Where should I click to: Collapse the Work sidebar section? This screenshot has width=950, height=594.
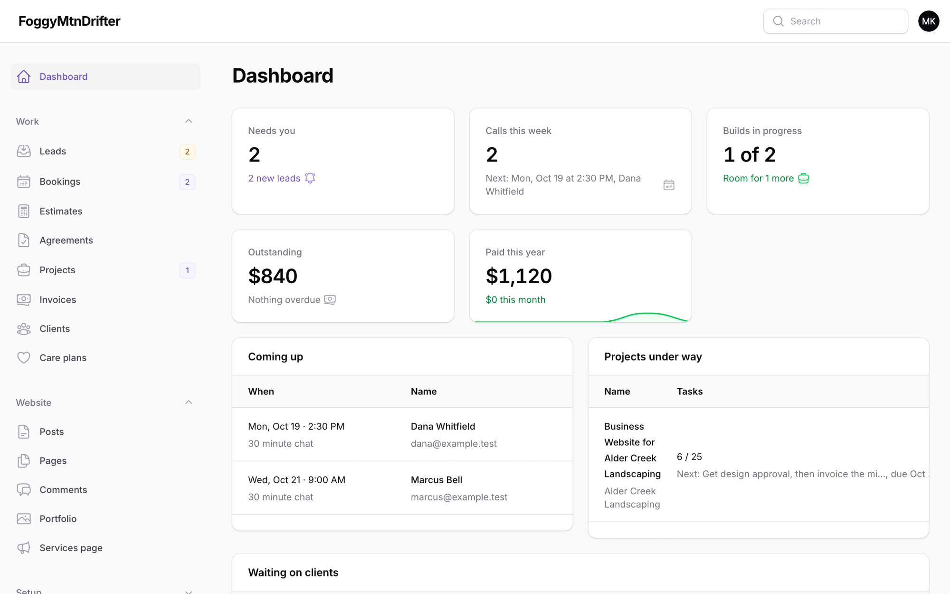[x=189, y=121]
